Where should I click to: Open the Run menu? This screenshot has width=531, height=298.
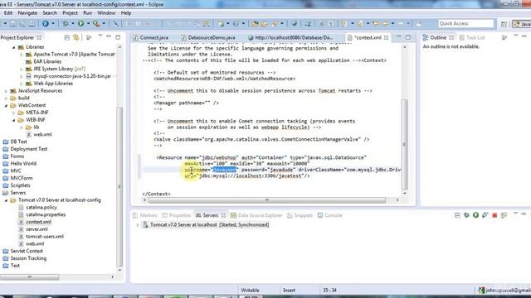(87, 13)
